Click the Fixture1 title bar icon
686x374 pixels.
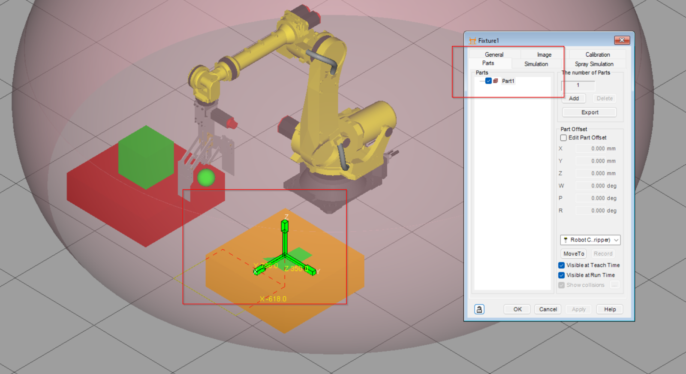tap(472, 41)
